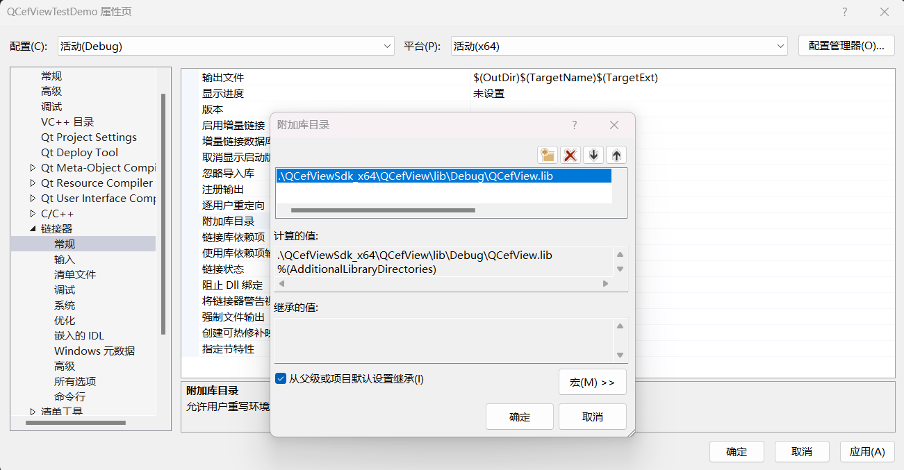Viewport: 904px width, 470px height.
Task: Select Qt Deploy Tool in tree
Action: (79, 153)
